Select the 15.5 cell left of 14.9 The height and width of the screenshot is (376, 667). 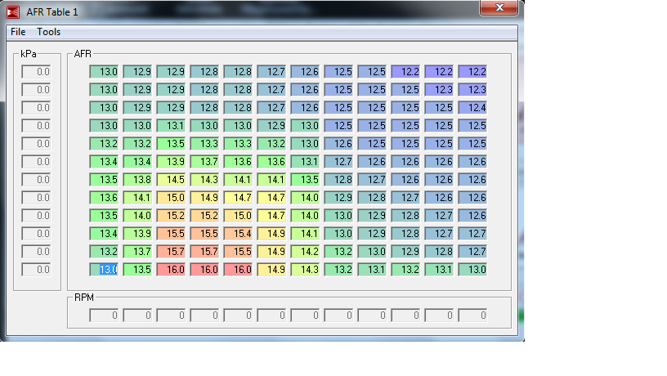tap(238, 252)
